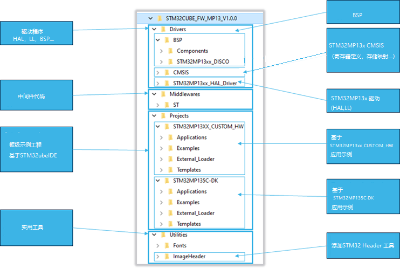This screenshot has width=400, height=269.
Task: Select Examples label under STM32MP135C-DK
Action: 188,202
